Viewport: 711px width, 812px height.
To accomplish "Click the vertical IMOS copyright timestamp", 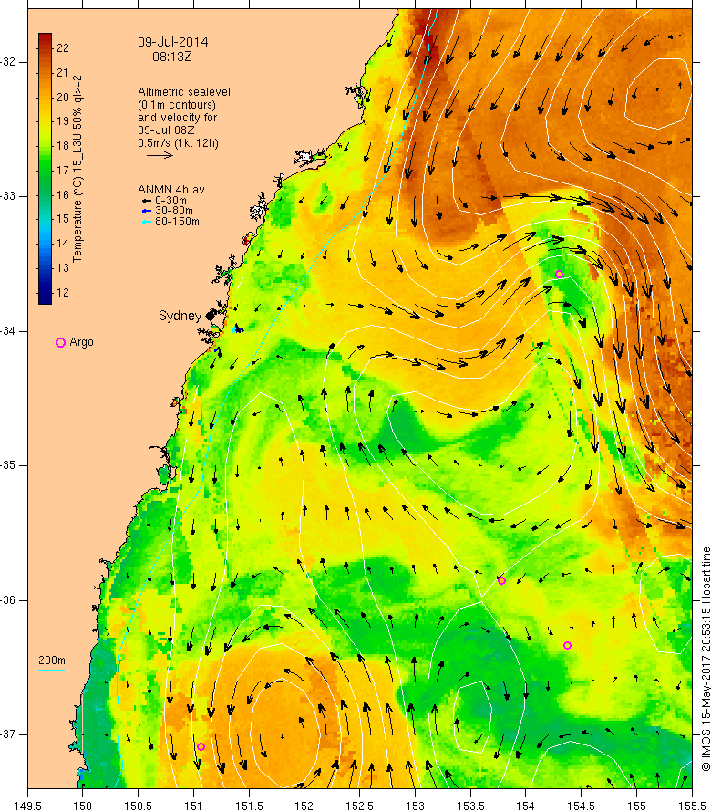I will click(706, 659).
